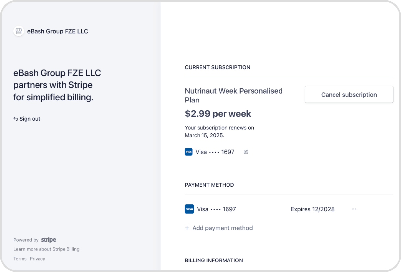Click the Visa icon in Current Subscription

point(189,152)
